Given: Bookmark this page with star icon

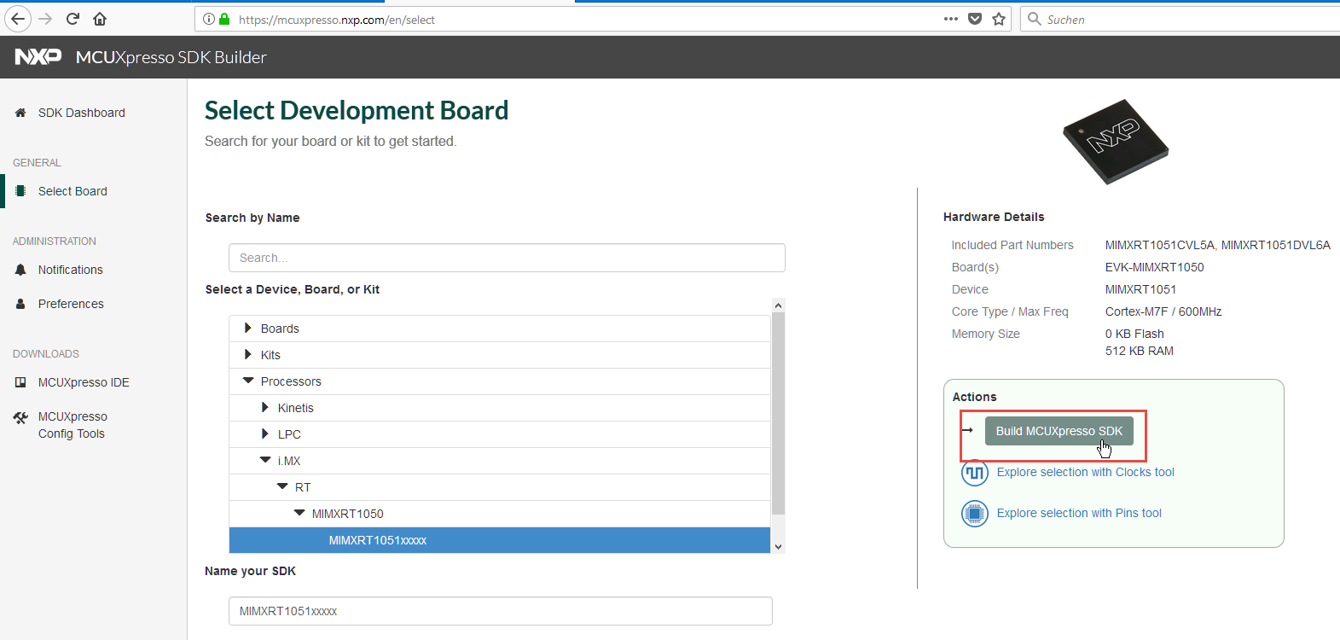Looking at the screenshot, I should pos(999,19).
